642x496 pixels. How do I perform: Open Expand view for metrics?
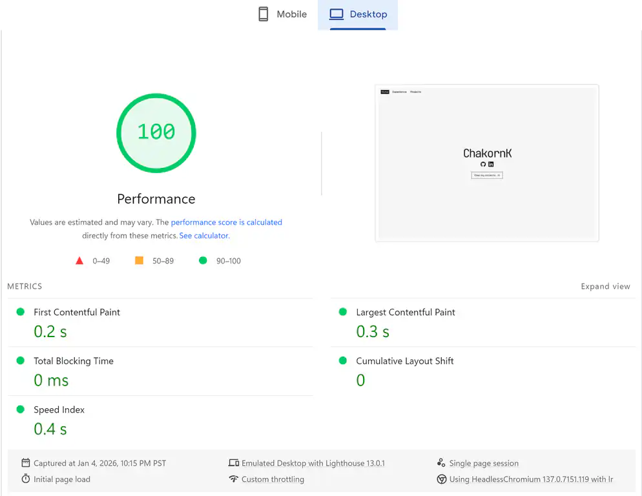tap(605, 286)
